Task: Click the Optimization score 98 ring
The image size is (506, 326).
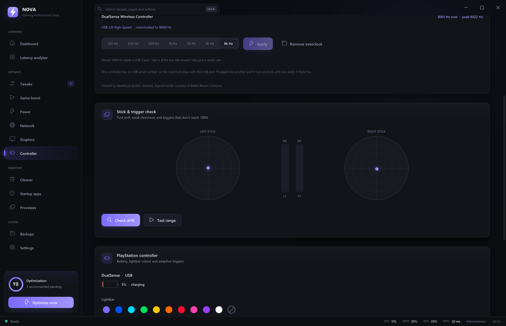Action: click(16, 284)
